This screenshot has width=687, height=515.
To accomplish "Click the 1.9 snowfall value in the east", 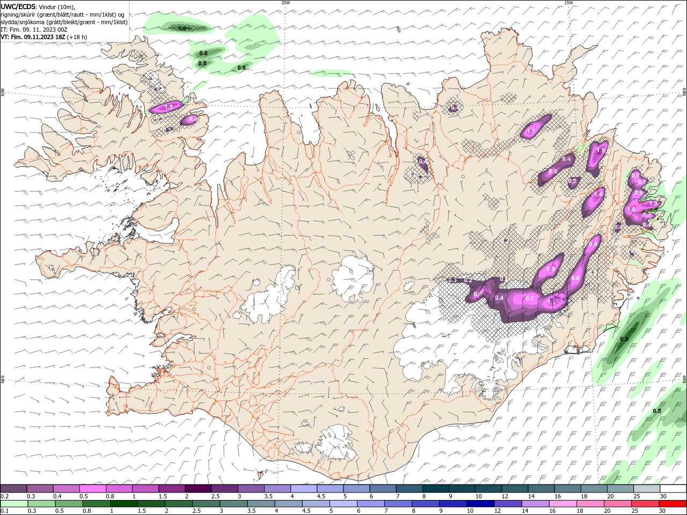I will [x=601, y=151].
